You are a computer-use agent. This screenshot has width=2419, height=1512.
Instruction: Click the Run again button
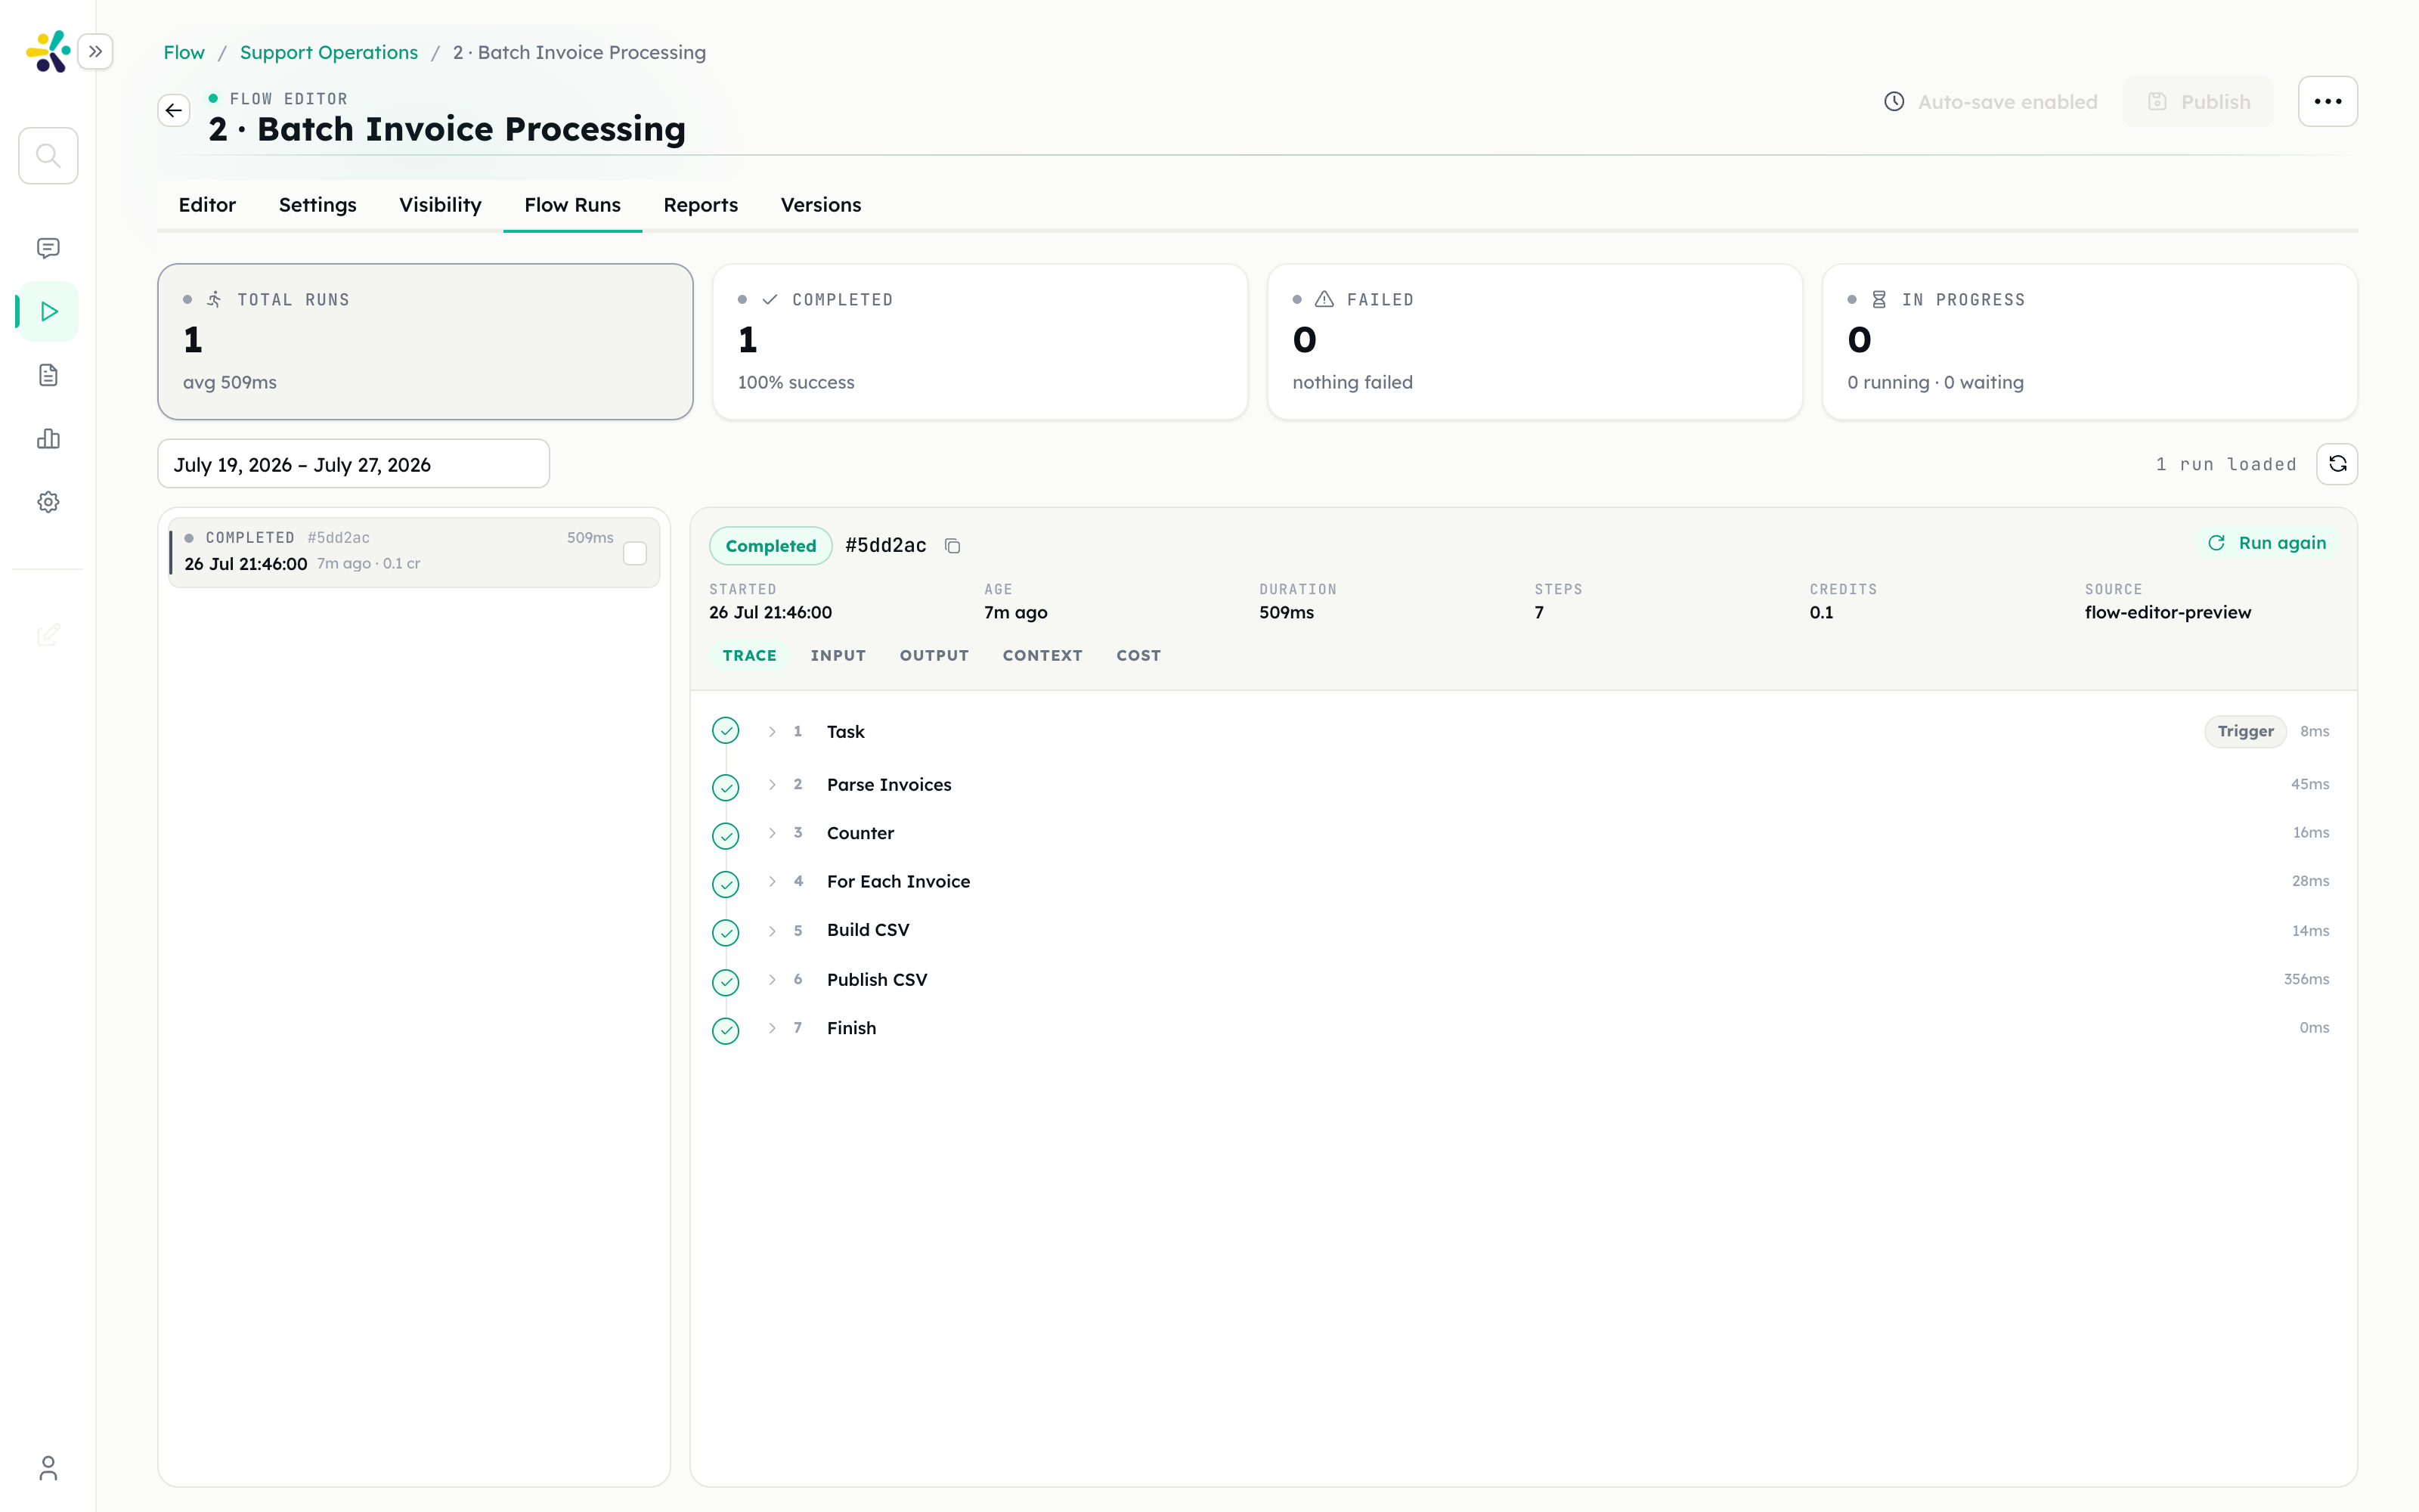pyautogui.click(x=2268, y=543)
